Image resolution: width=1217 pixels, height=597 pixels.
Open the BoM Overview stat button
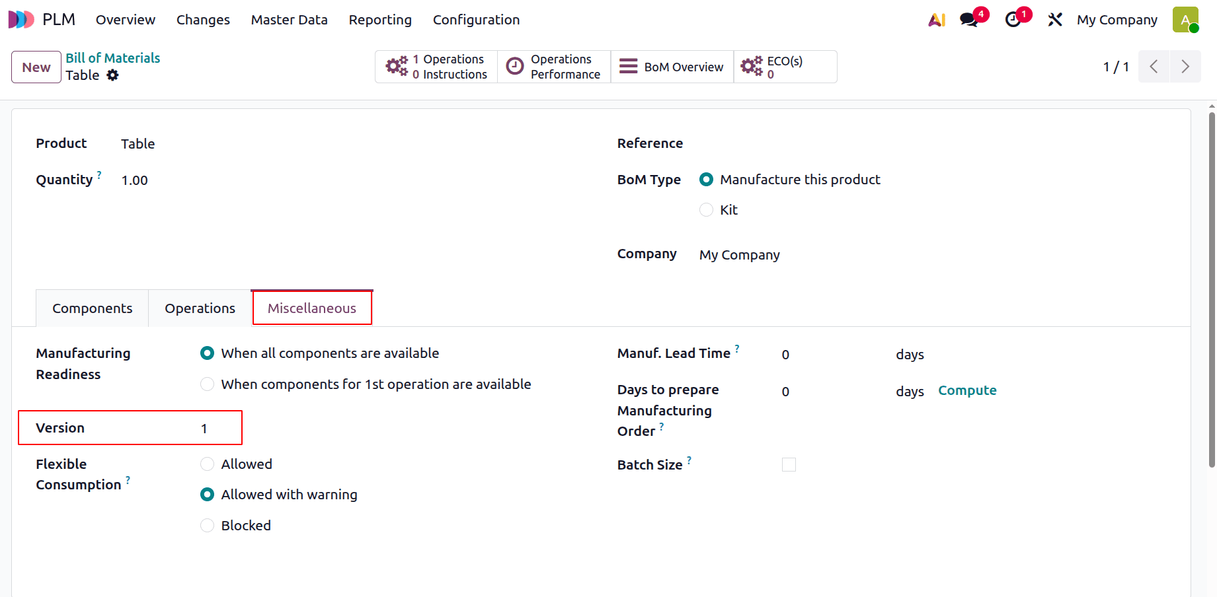[x=672, y=67]
